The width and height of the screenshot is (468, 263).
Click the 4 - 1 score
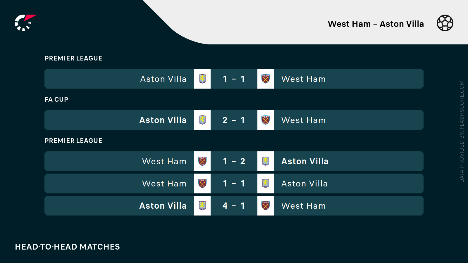234,206
